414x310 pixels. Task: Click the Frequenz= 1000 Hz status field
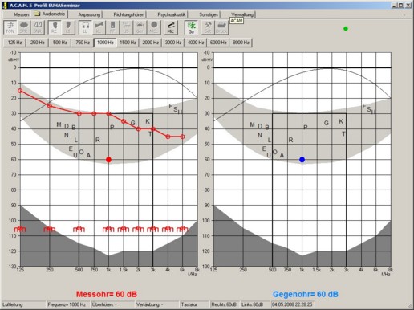pyautogui.click(x=68, y=304)
